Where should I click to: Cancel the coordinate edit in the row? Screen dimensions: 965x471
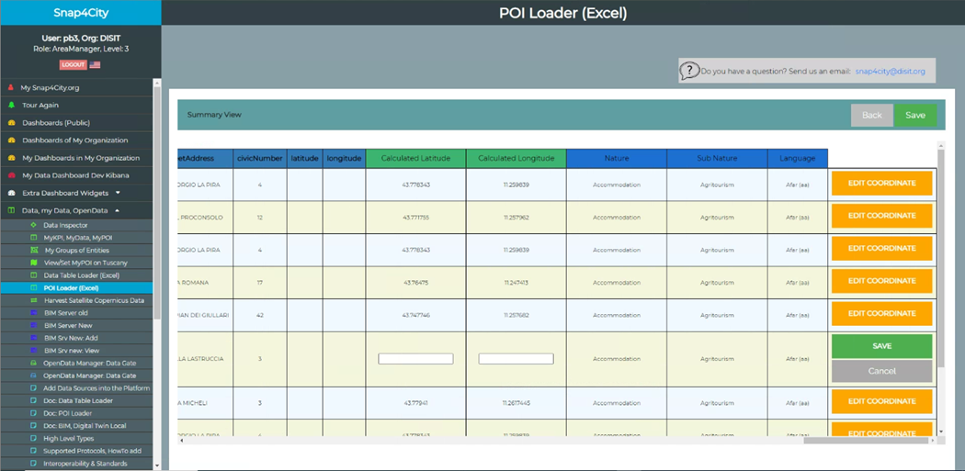(x=881, y=371)
